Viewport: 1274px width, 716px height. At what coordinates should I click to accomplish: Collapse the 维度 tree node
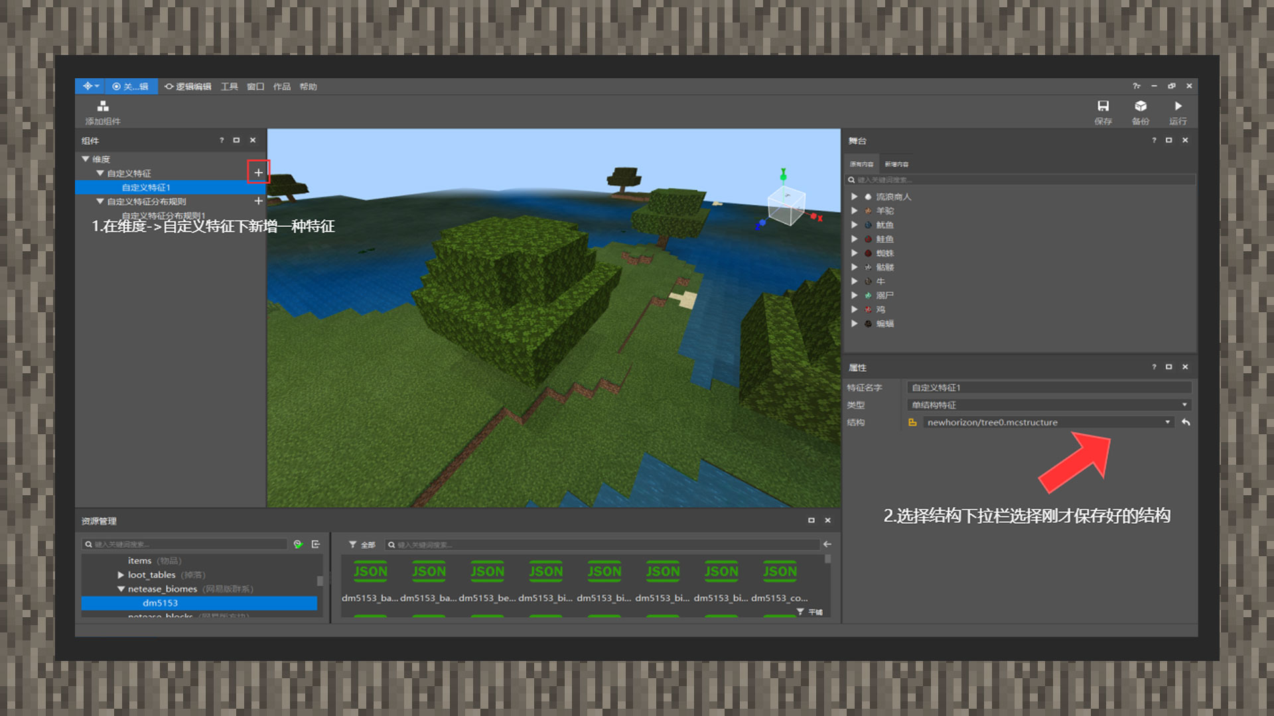pyautogui.click(x=86, y=159)
